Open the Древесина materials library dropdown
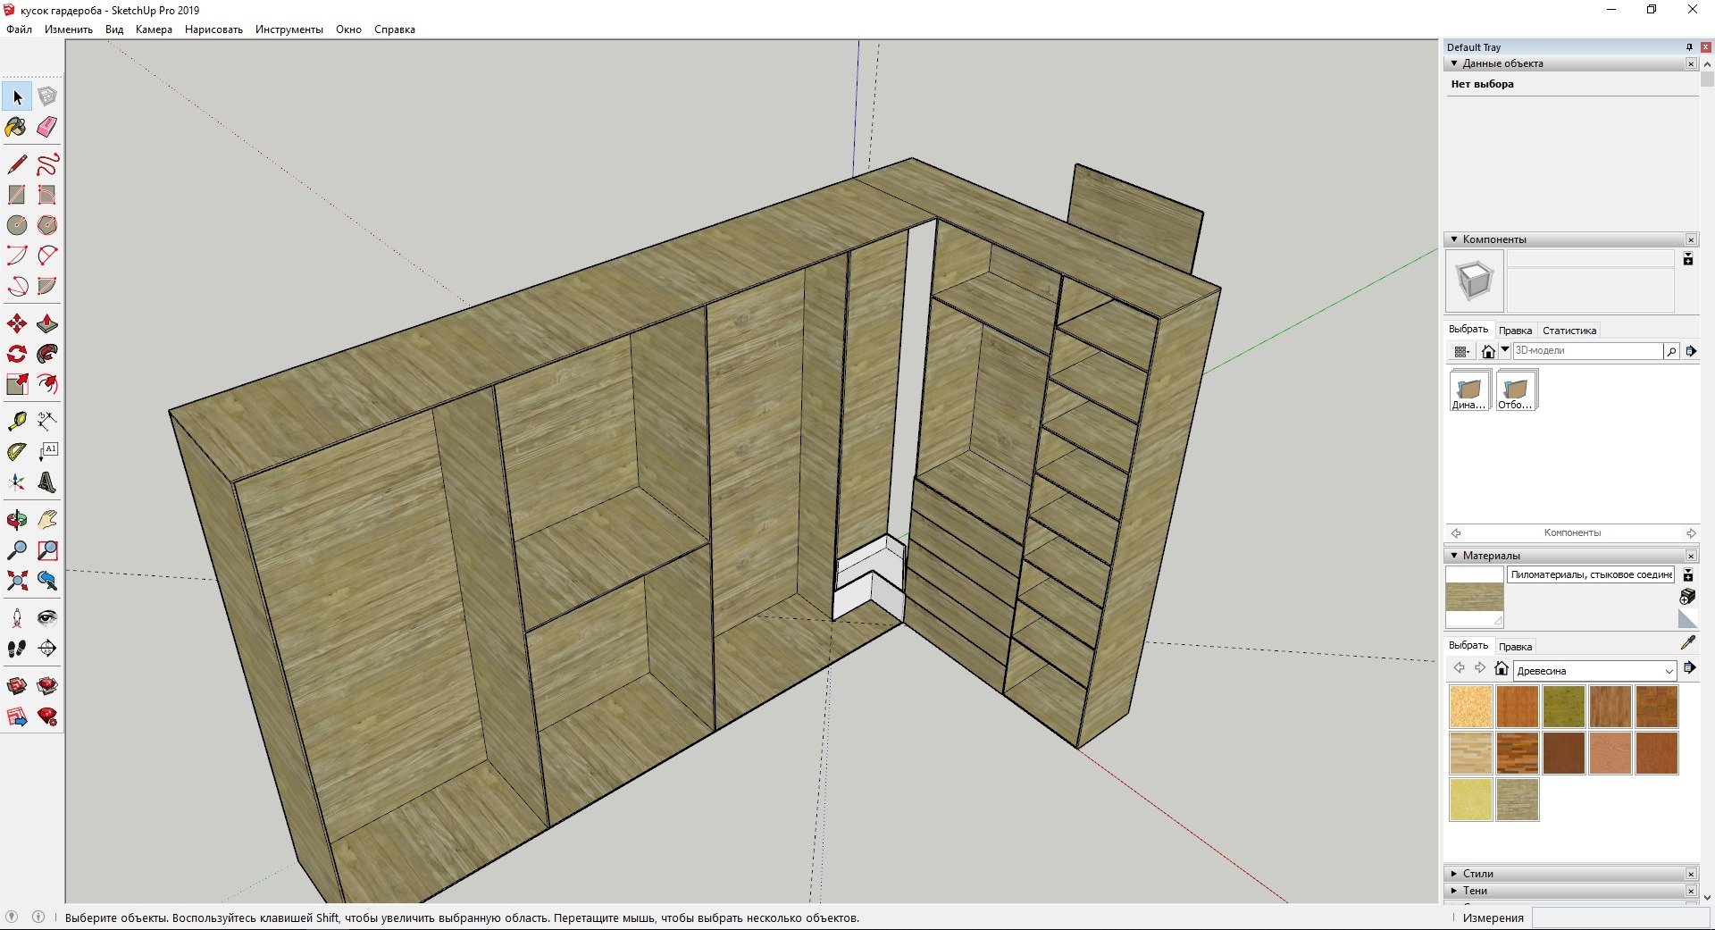Viewport: 1715px width, 930px height. click(1594, 671)
